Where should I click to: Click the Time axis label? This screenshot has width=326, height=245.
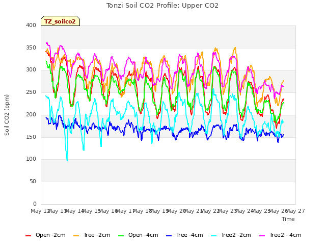288,219
